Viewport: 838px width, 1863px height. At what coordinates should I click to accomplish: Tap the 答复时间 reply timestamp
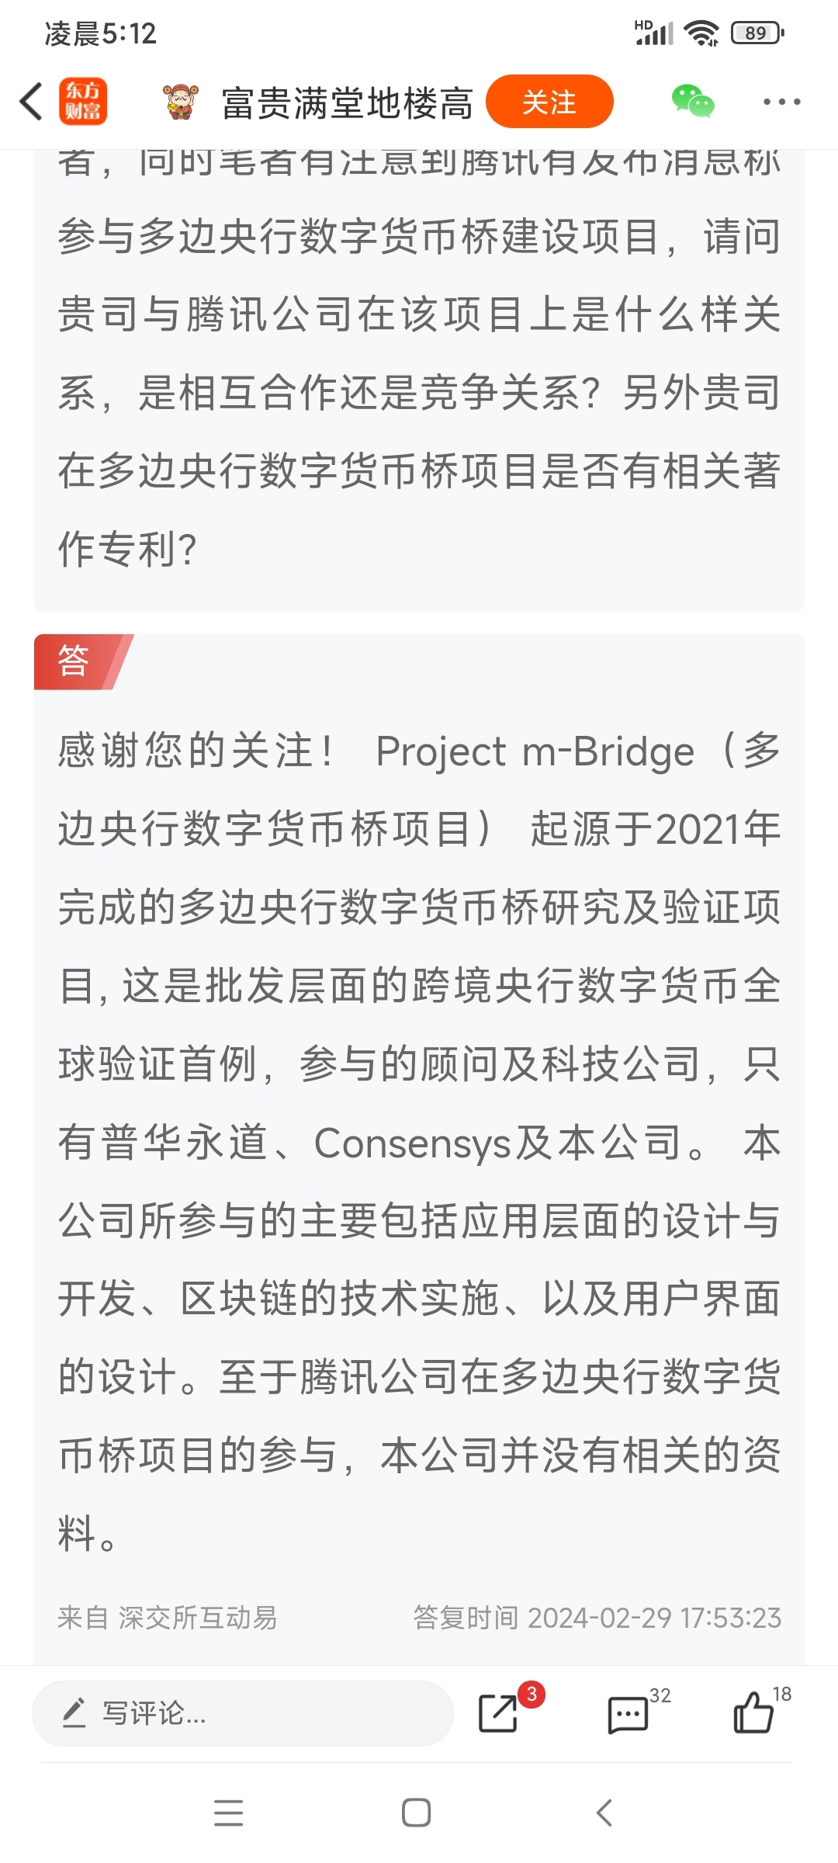click(x=597, y=1618)
